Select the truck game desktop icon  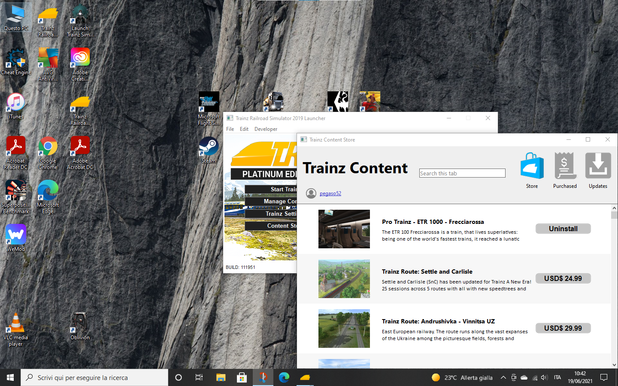273,102
